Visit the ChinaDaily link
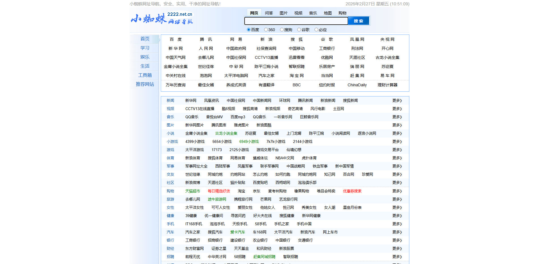Viewport: 539px width, 264px height. (357, 85)
